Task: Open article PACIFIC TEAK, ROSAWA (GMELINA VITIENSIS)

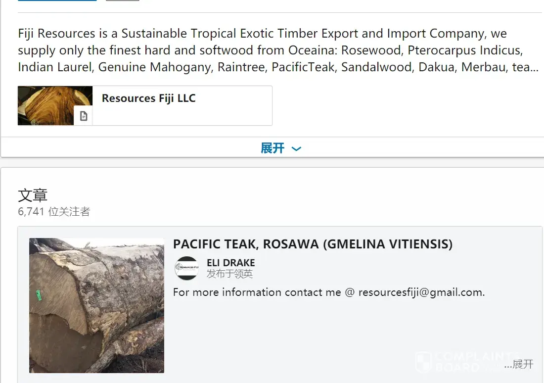Action: point(313,244)
